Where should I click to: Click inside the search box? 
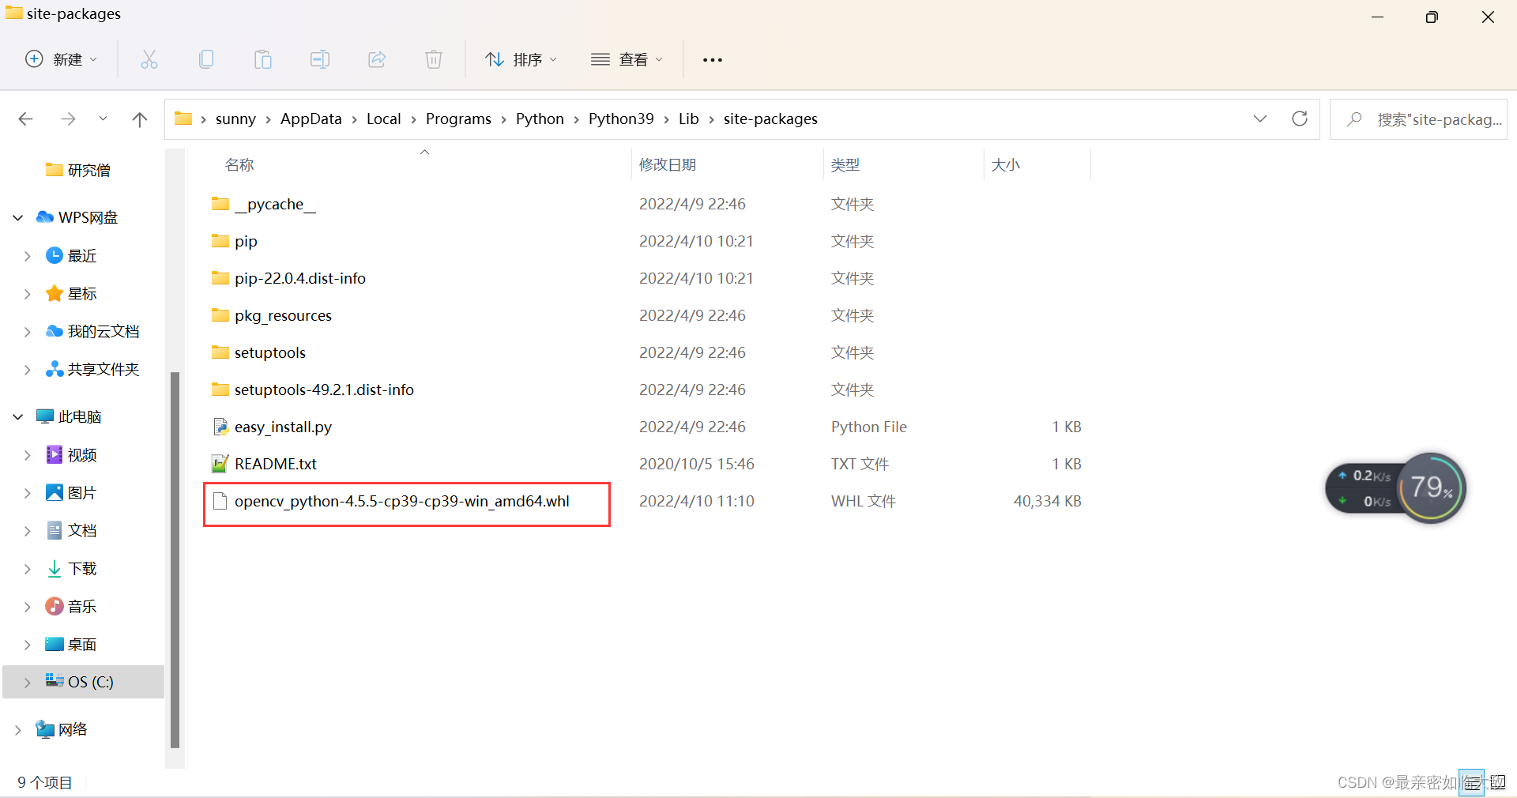tap(1422, 119)
